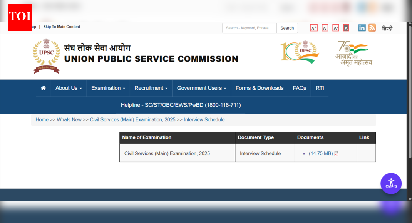The image size is (412, 223).
Task: Select the dark contrast A icon
Action: tap(346, 28)
